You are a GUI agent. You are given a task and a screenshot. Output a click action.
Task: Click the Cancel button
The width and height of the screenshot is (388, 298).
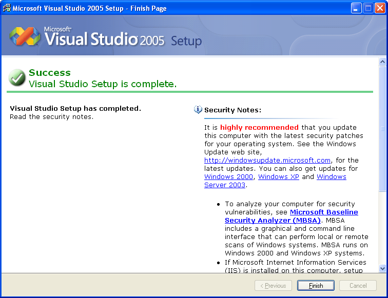358,286
